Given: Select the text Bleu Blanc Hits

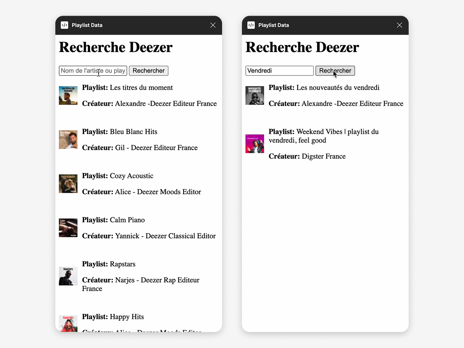Looking at the screenshot, I should pyautogui.click(x=134, y=132).
